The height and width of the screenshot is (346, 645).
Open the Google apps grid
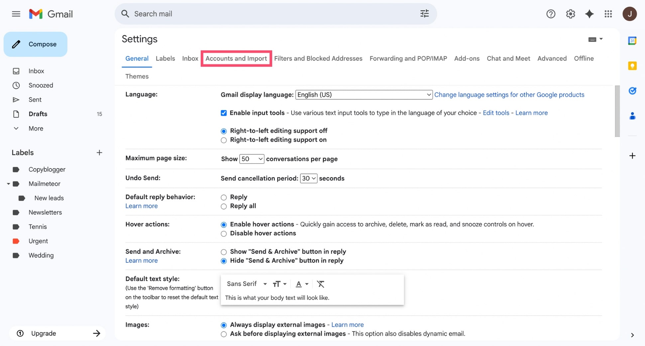tap(608, 14)
